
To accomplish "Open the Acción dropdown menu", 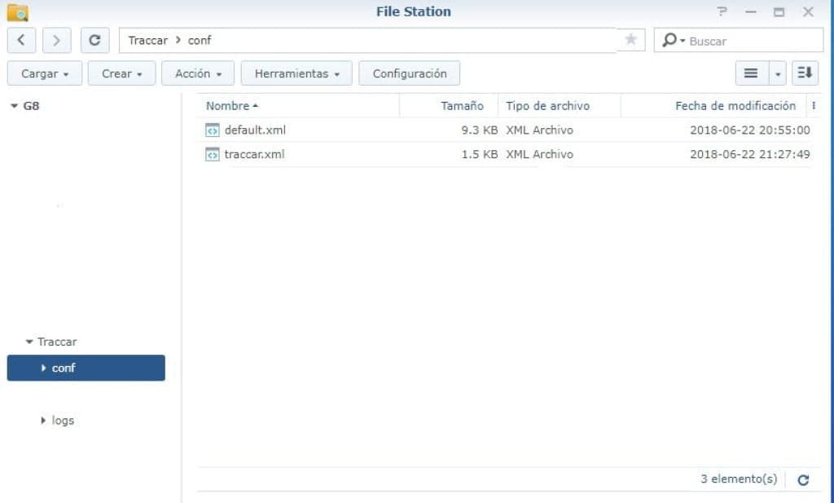I will pyautogui.click(x=198, y=73).
